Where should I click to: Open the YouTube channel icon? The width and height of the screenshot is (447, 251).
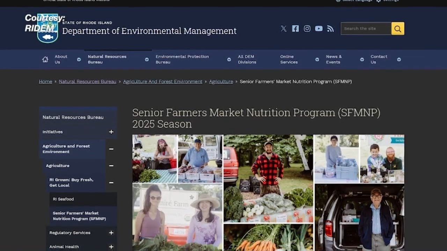(319, 29)
